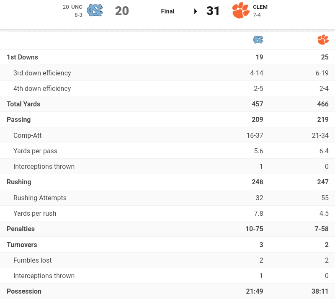Screen dimensions: 335x302
Task: Click the Rushing category label
Action: 19,182
